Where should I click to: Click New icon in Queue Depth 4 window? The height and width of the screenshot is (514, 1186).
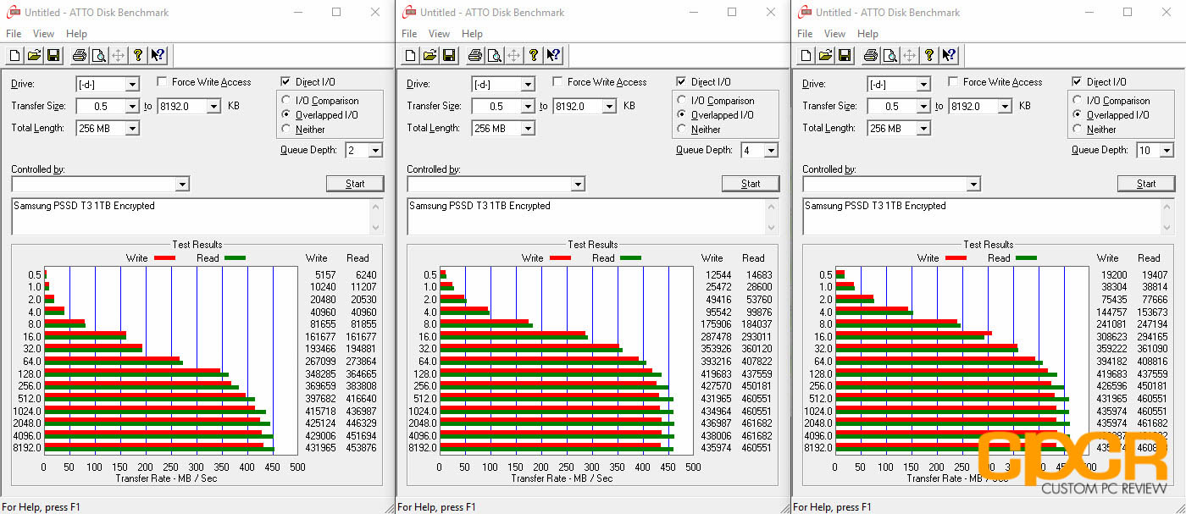411,56
